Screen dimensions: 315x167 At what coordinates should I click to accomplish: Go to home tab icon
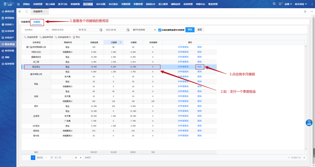click(x=27, y=11)
